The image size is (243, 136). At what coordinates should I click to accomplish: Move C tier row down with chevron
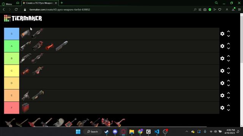pyautogui.click(x=229, y=73)
